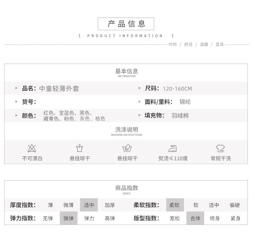
Task: Select 弹力 elasticity option
Action: [89, 218]
